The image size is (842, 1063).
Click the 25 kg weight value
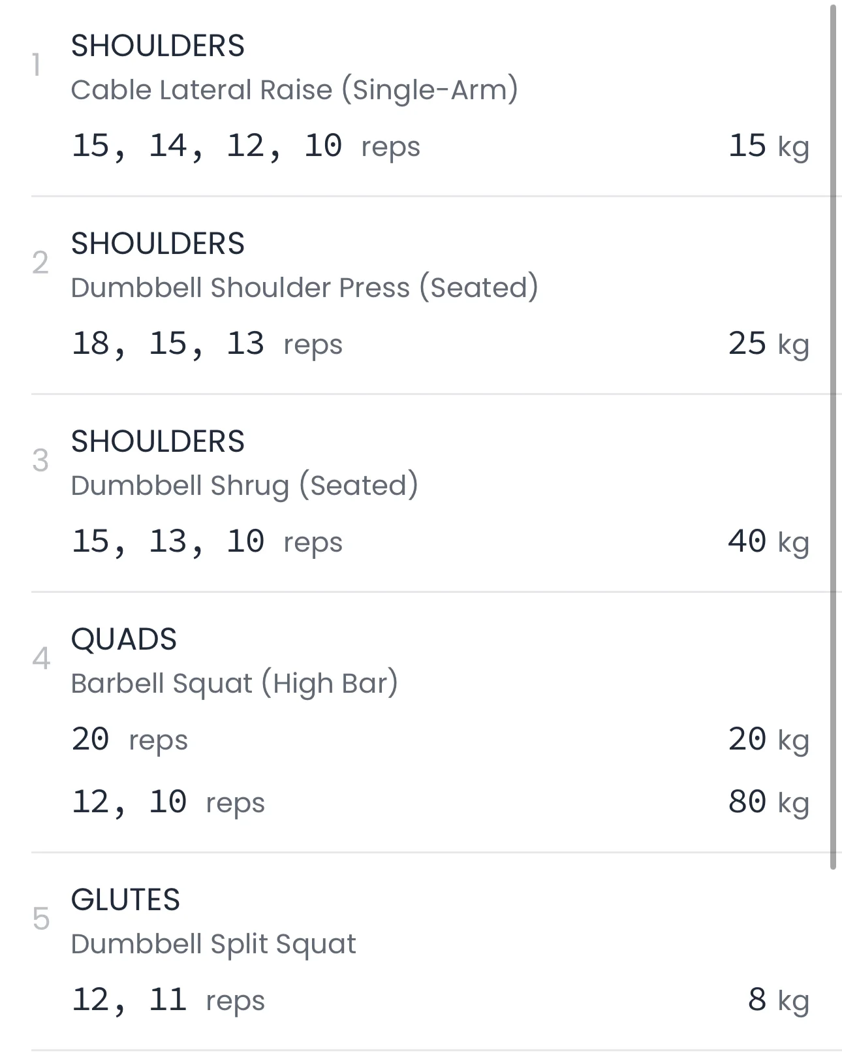coord(768,344)
